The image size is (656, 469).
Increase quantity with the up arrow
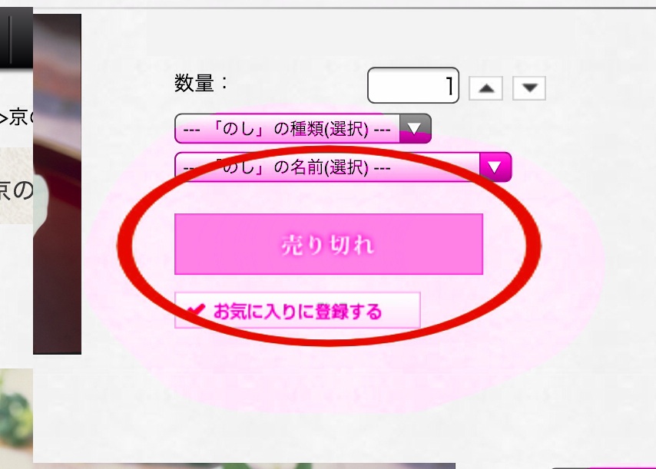coord(485,88)
